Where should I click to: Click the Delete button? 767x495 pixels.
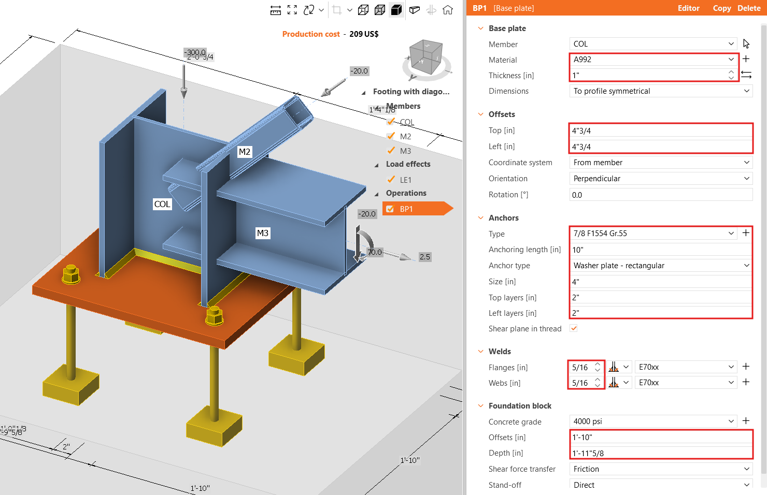tap(749, 8)
